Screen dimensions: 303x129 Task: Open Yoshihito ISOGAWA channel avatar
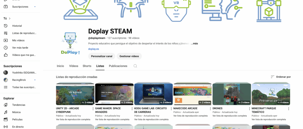click(x=6, y=72)
